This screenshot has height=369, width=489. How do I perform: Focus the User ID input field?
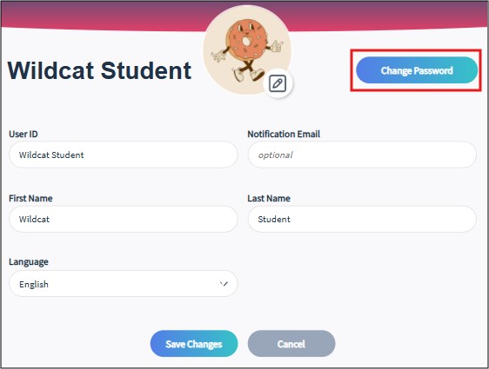(124, 155)
